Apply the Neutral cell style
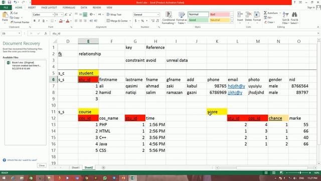 tap(220, 20)
